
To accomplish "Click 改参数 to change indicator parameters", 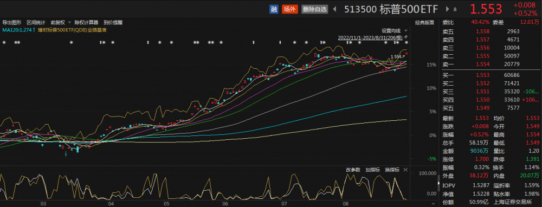I will click(x=353, y=170).
